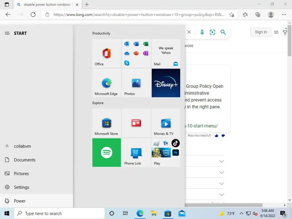This screenshot has height=219, width=292.
Task: Open the red News tile
Action: pyautogui.click(x=136, y=123)
